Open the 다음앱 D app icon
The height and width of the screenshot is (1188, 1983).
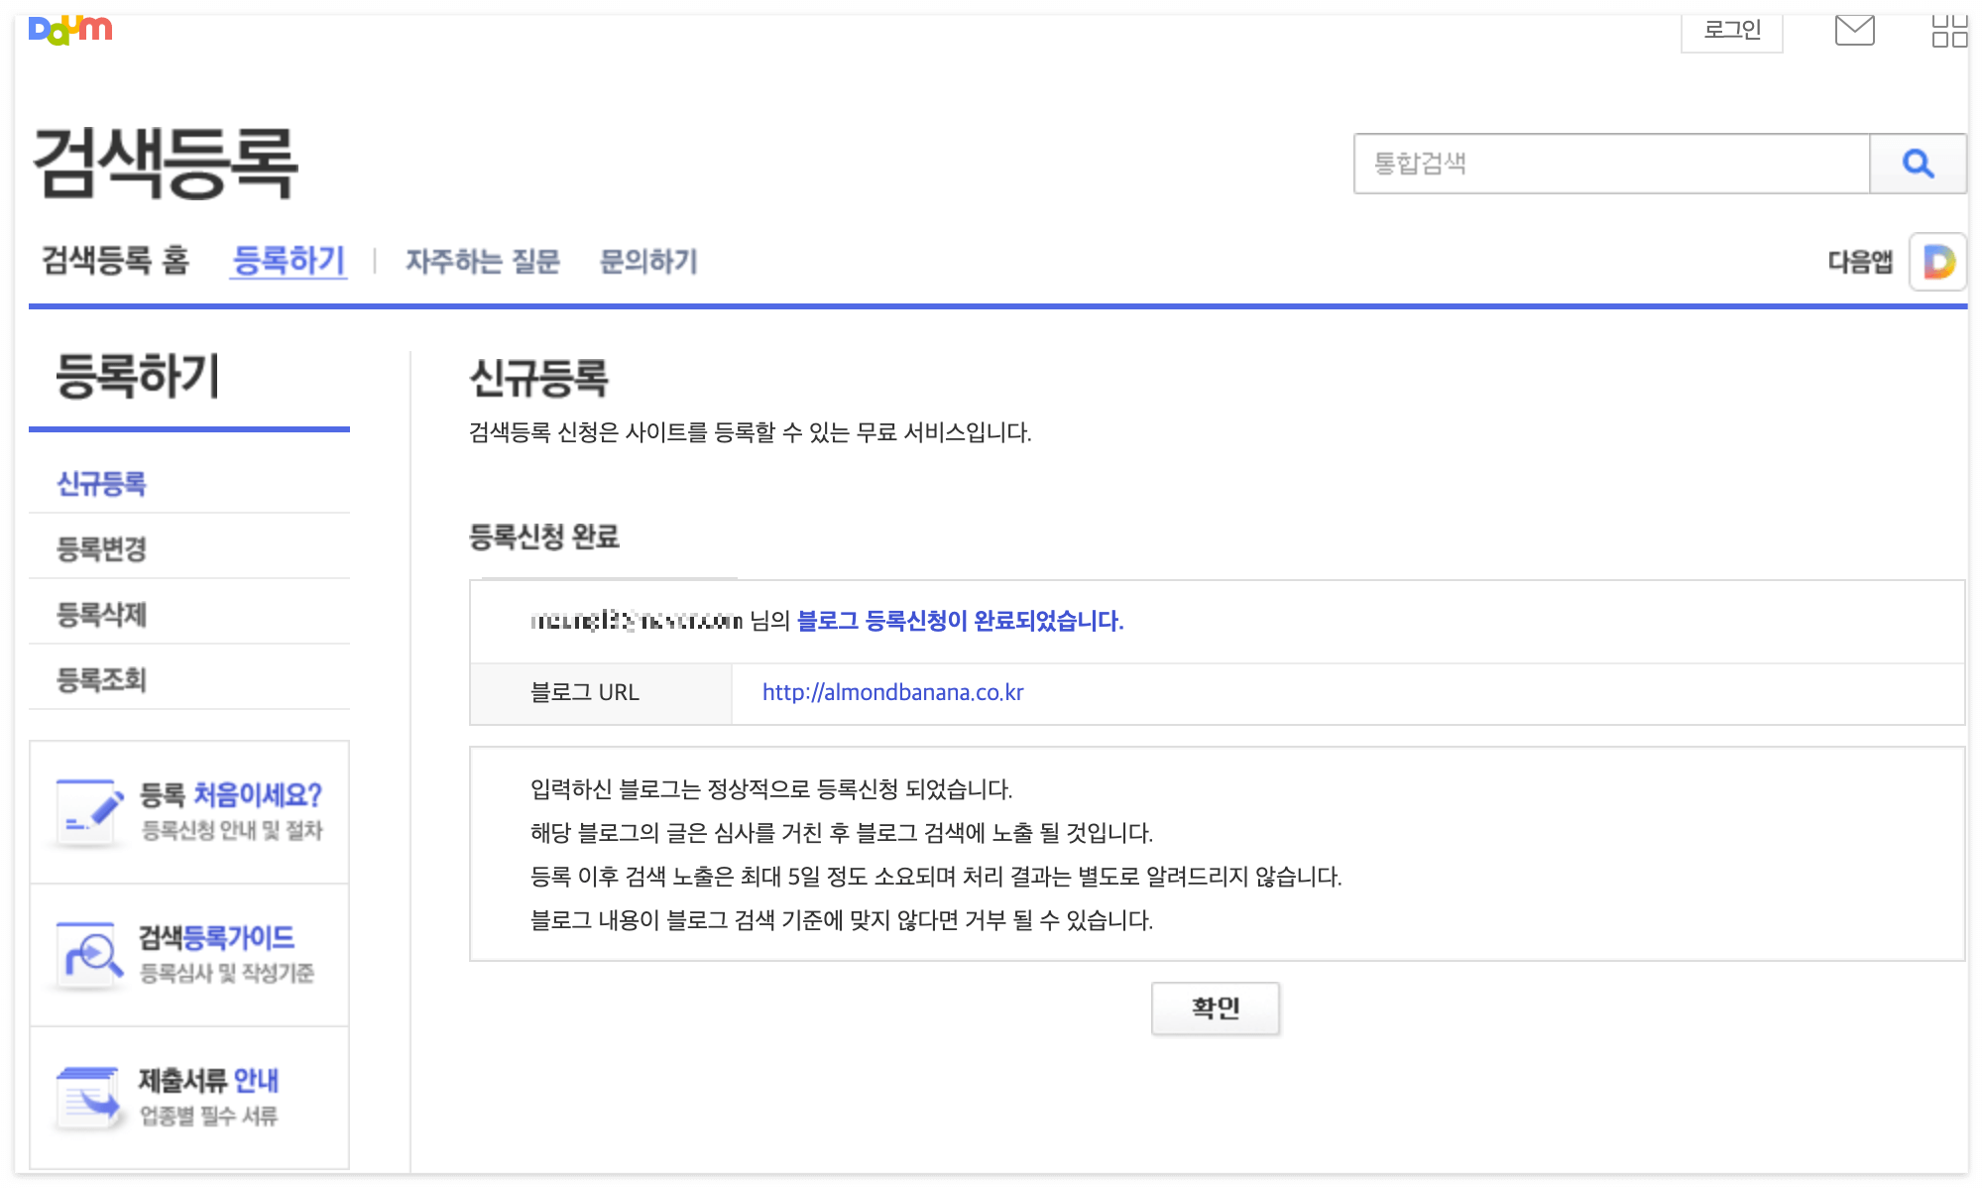tap(1937, 262)
